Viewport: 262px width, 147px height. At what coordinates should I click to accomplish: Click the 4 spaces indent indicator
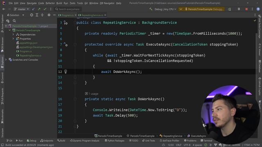tap(197, 145)
